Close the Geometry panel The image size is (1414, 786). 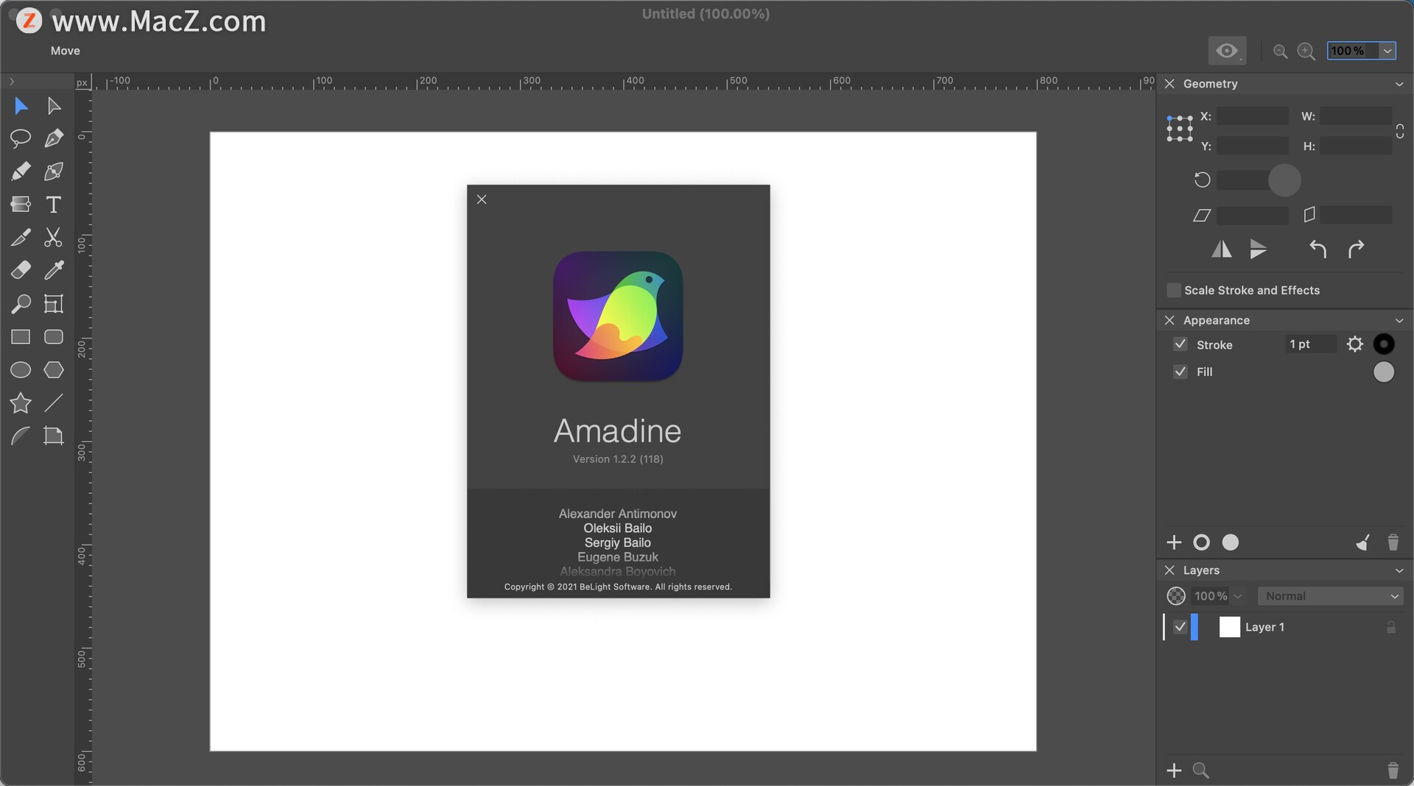point(1169,84)
